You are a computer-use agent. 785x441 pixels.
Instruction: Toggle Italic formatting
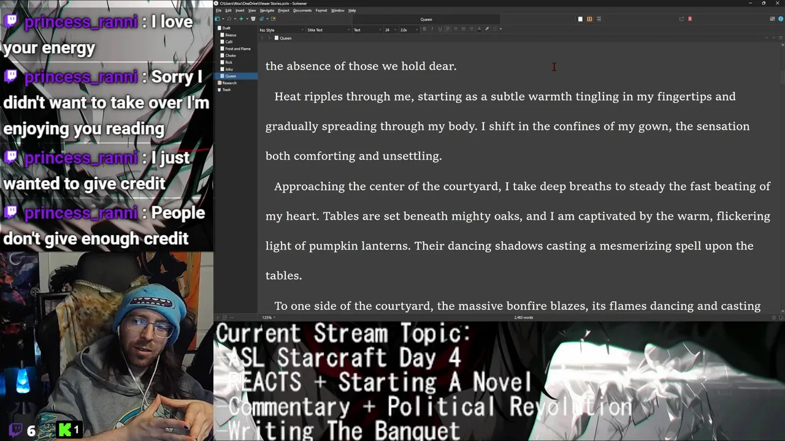click(432, 29)
